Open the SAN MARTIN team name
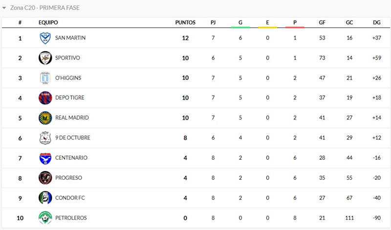The width and height of the screenshot is (391, 230). point(70,38)
